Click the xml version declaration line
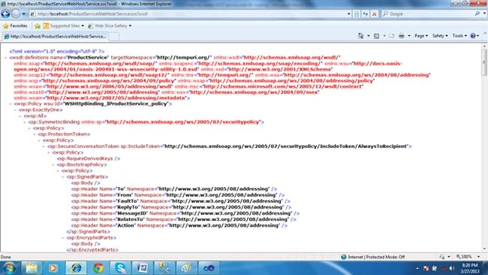Viewport: 488px width, 275px height. click(x=56, y=51)
